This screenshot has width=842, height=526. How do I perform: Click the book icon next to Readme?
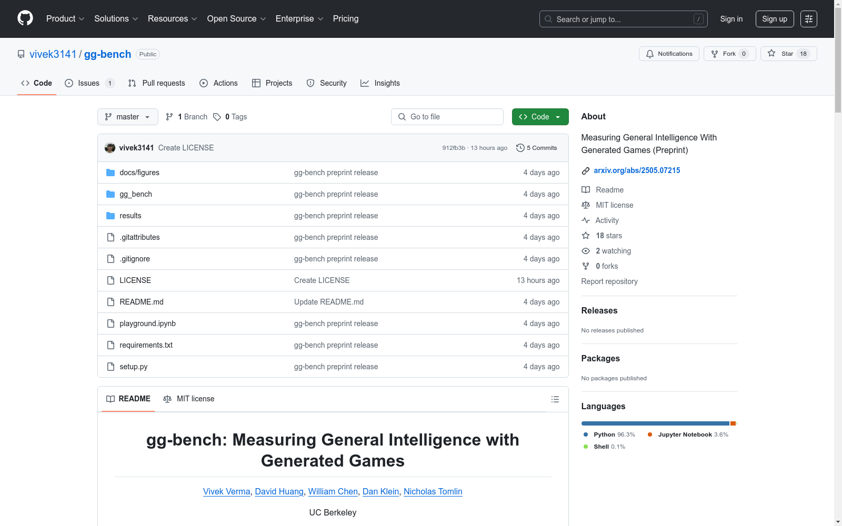tap(586, 190)
